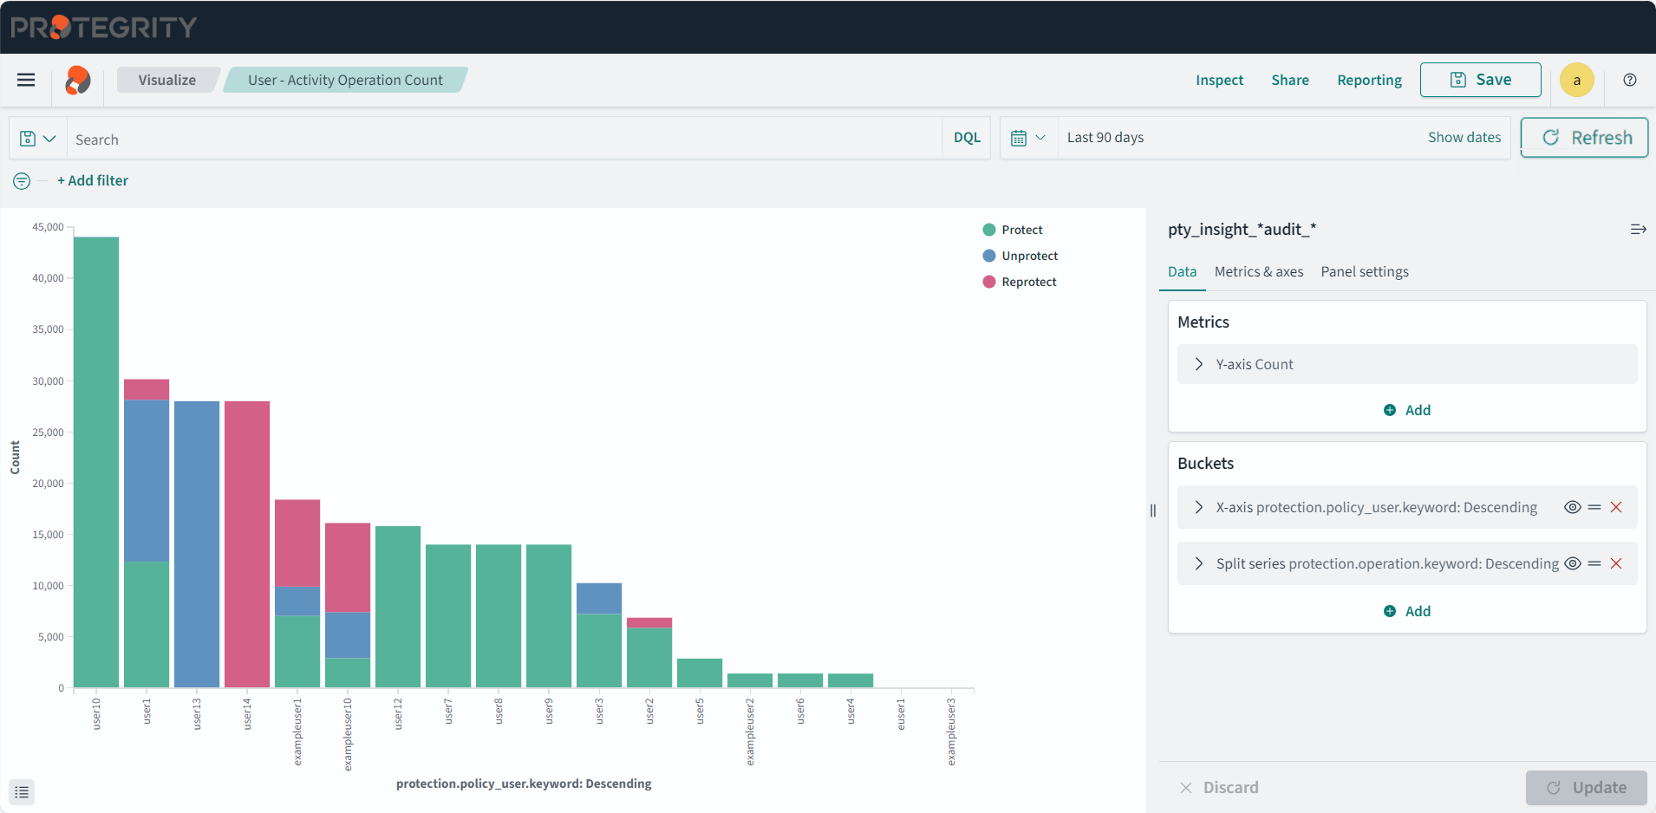Collapse the editor sidebar panel icon
Viewport: 1656px width, 813px height.
tap(1638, 230)
